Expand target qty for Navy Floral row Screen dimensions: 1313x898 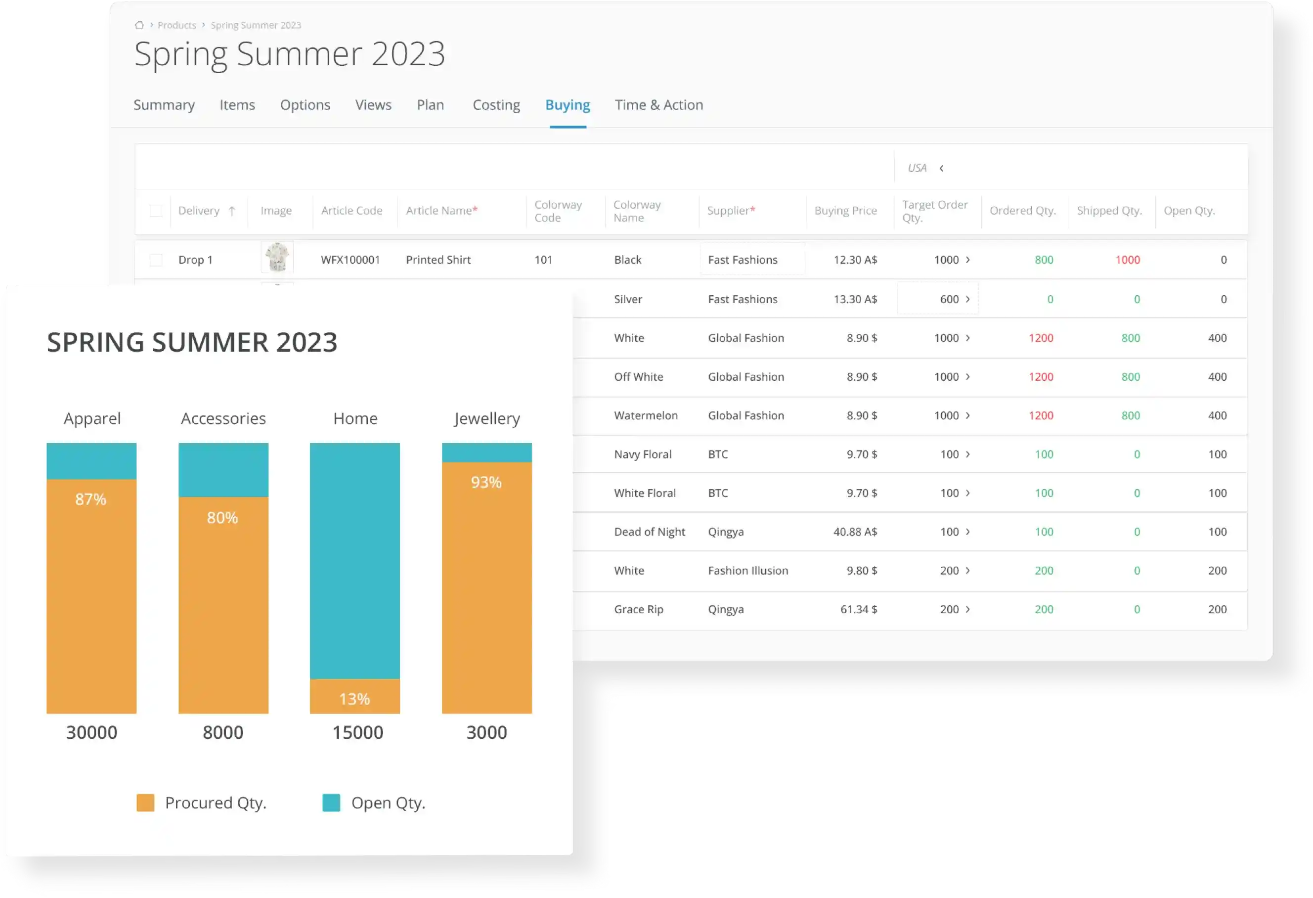tap(968, 454)
